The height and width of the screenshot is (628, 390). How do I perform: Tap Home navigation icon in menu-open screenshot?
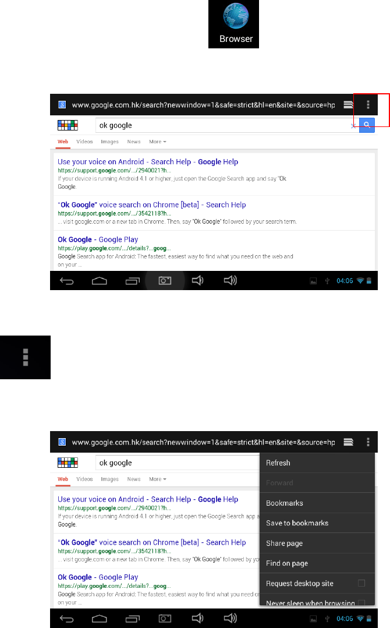pos(99,619)
